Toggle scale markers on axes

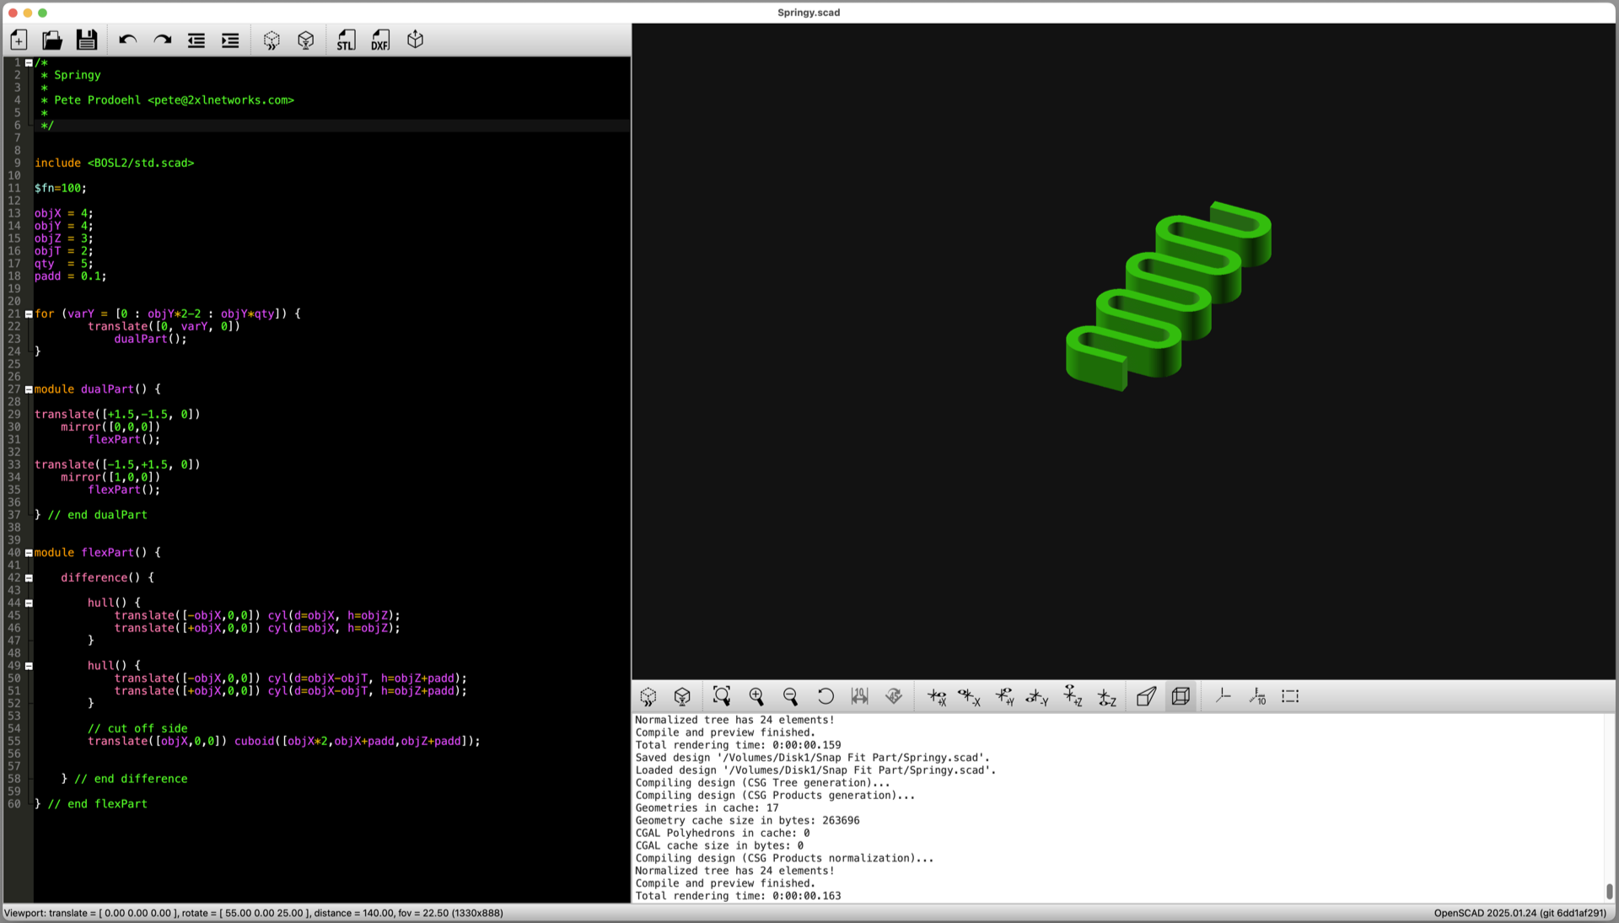coord(1256,696)
